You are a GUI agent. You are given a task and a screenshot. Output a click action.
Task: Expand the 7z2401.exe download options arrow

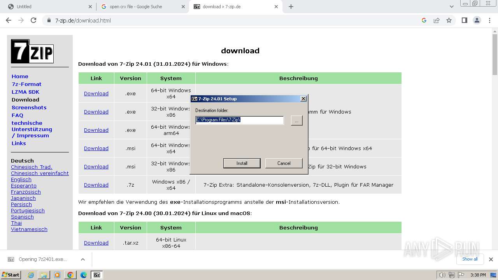82,259
